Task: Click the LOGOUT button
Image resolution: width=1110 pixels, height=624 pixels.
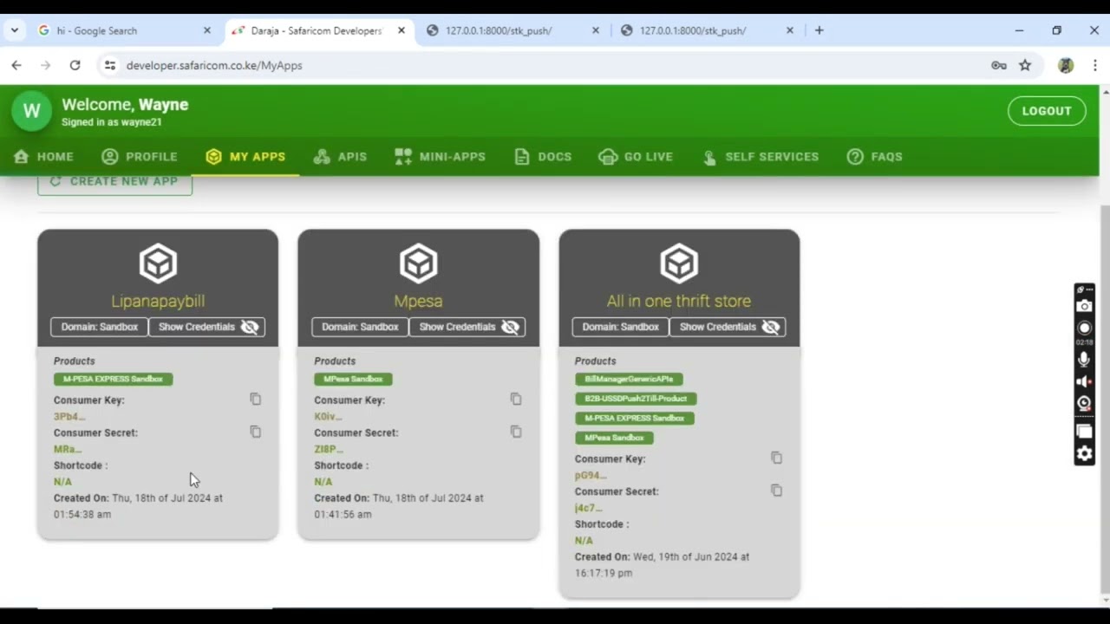Action: (x=1047, y=111)
